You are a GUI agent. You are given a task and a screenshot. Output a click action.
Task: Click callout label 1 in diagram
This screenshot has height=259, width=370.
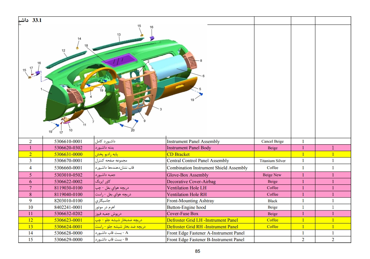click(x=41, y=89)
